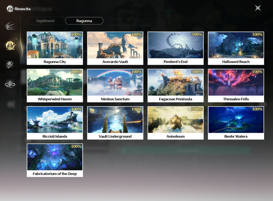Click the 'Penitent's End' label text
273x201 pixels.
pos(175,61)
